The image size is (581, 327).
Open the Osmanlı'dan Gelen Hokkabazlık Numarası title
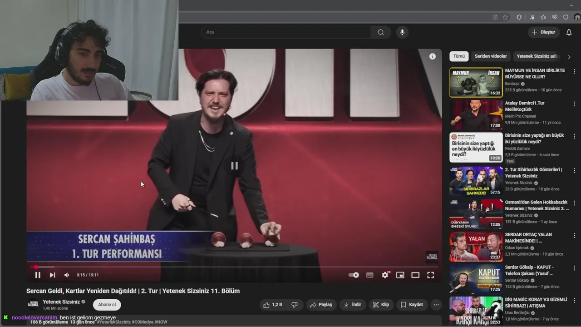pos(537,205)
